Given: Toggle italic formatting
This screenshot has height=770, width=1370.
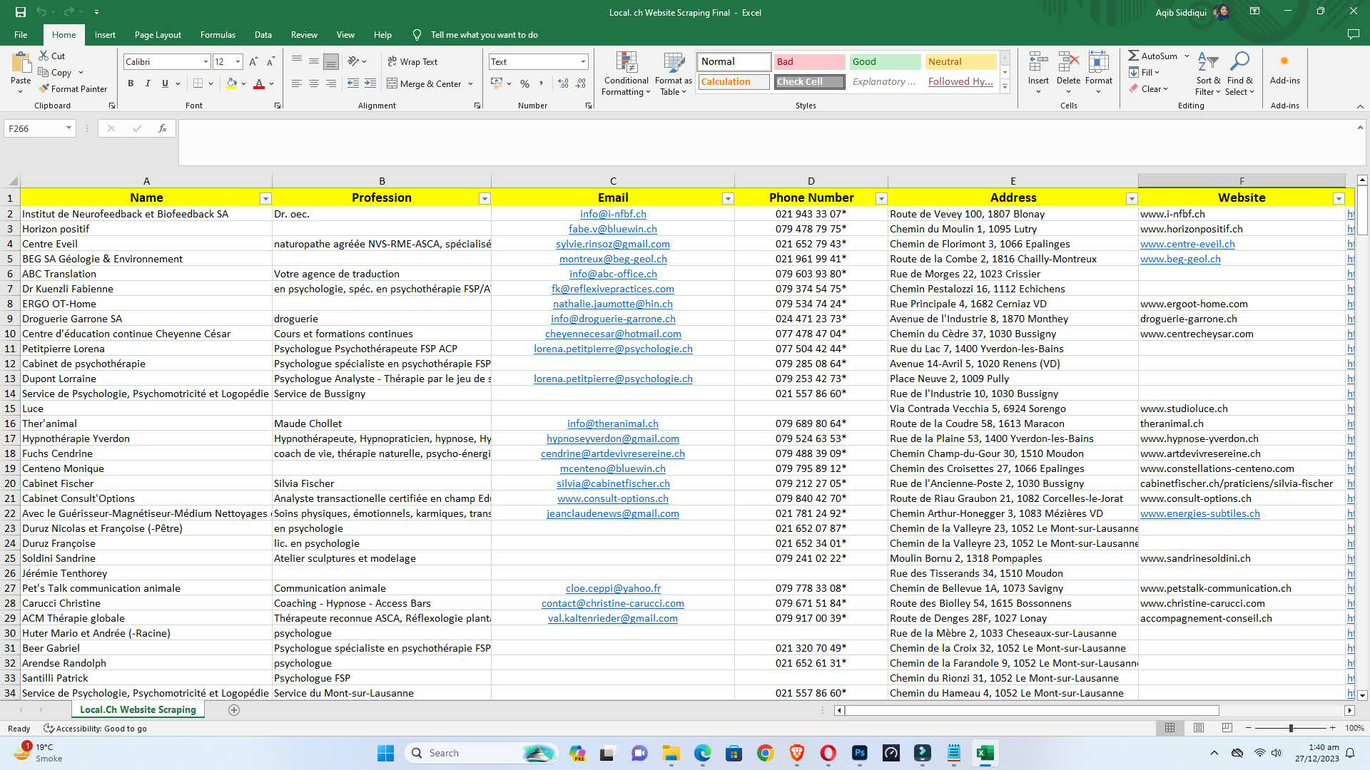Looking at the screenshot, I should (x=148, y=83).
